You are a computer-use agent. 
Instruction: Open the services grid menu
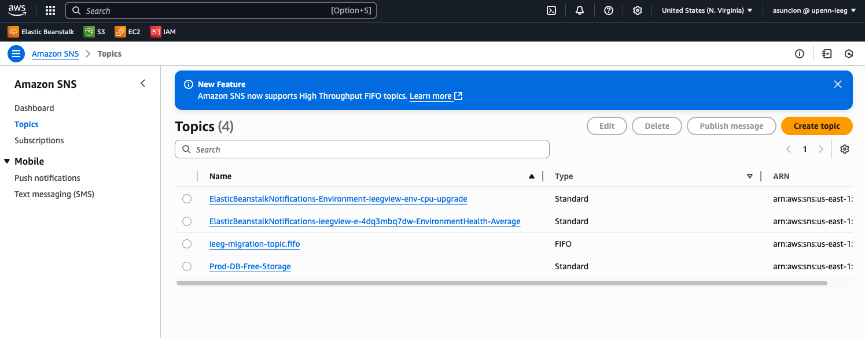click(50, 10)
